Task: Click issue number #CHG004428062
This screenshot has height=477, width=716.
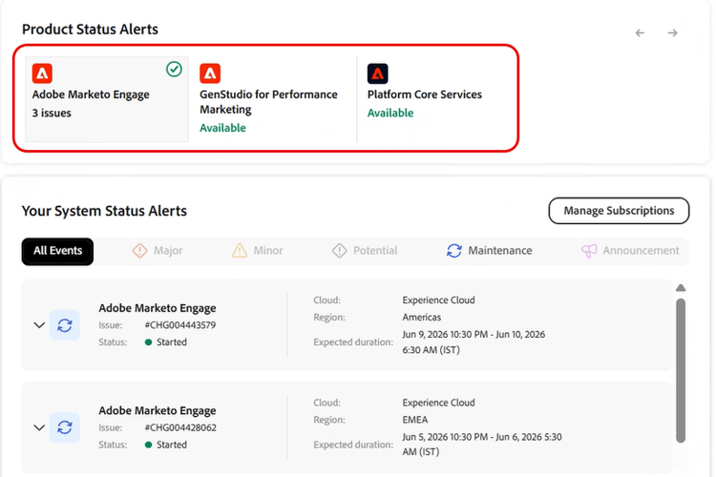Action: [x=180, y=427]
